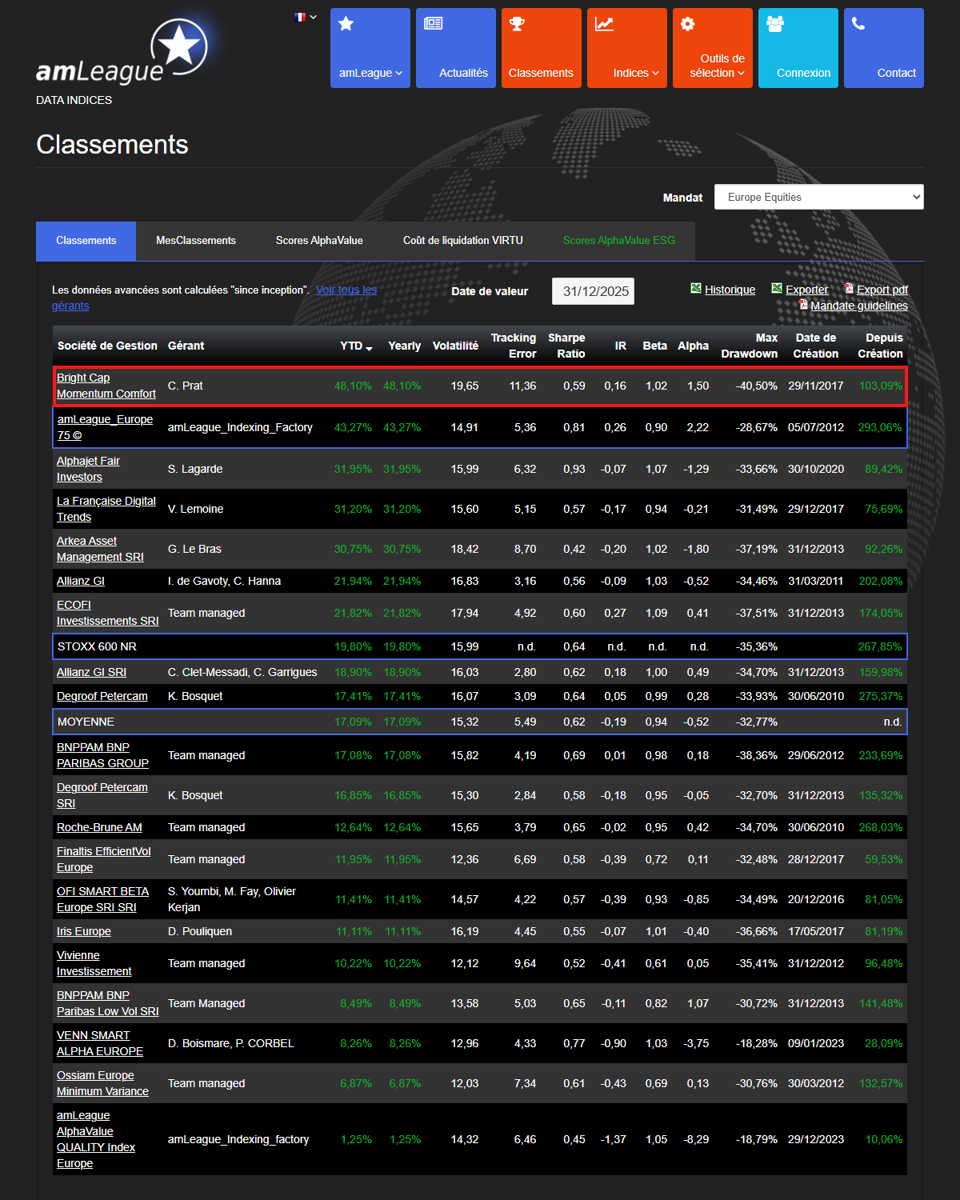Open the Iris Europe link

coord(84,931)
